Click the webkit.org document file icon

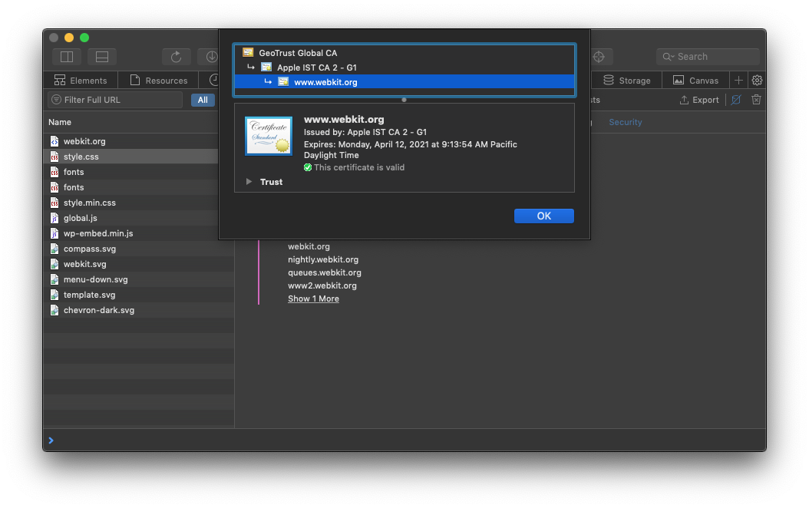tap(54, 141)
